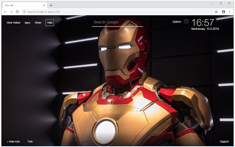
Task: Bookmark this page with star icon
Action: [216, 12]
